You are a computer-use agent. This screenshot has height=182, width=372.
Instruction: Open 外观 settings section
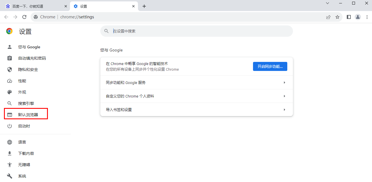pyautogui.click(x=22, y=92)
